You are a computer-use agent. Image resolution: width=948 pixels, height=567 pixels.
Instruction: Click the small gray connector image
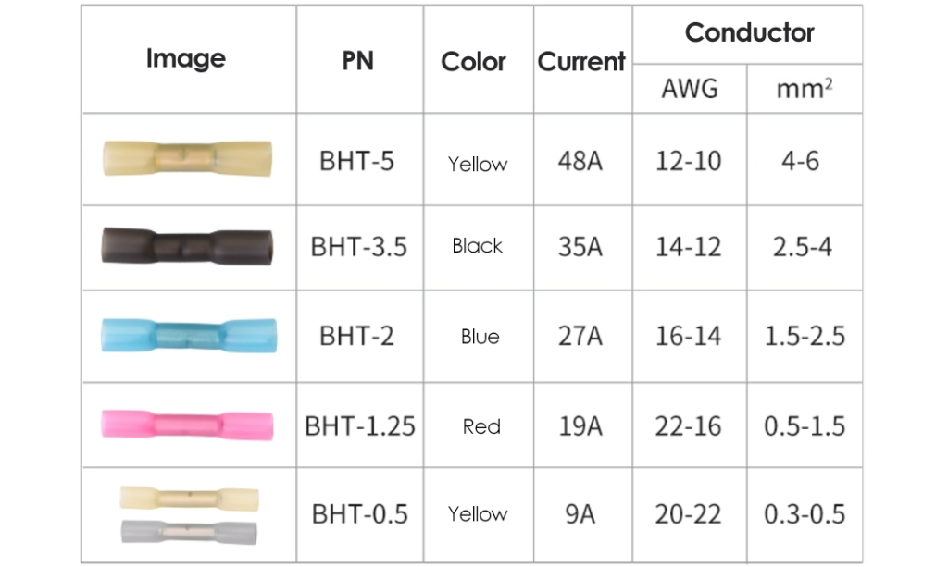click(x=189, y=531)
